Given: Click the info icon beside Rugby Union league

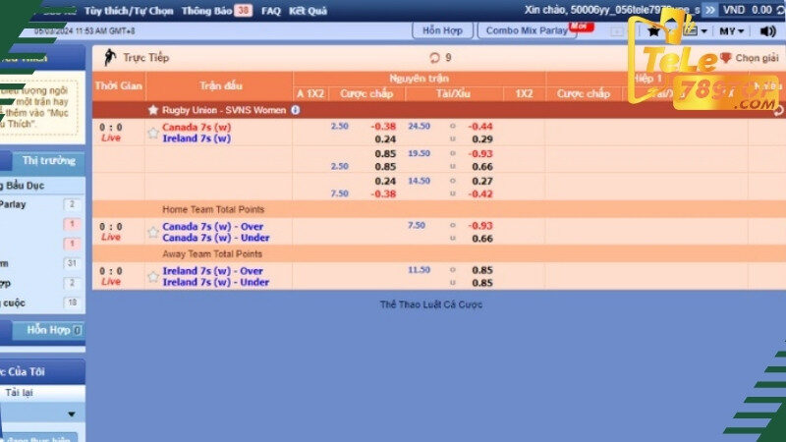Looking at the screenshot, I should (x=295, y=110).
